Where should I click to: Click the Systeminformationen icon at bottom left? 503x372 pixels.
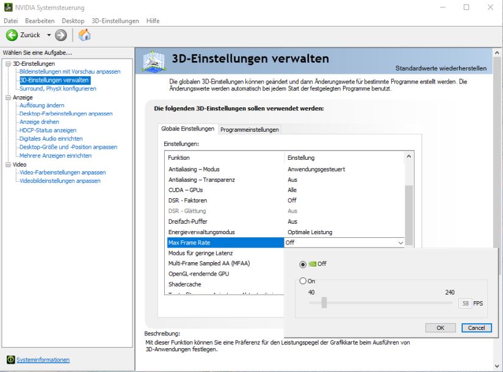point(10,360)
